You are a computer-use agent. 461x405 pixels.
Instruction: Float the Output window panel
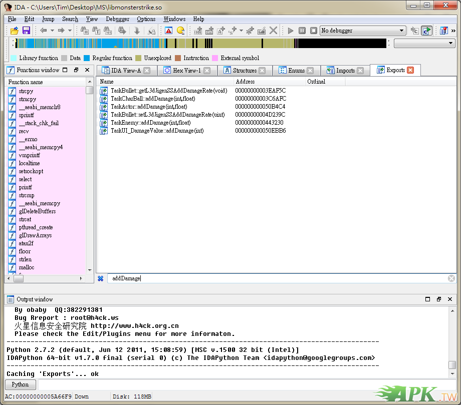pos(439,299)
